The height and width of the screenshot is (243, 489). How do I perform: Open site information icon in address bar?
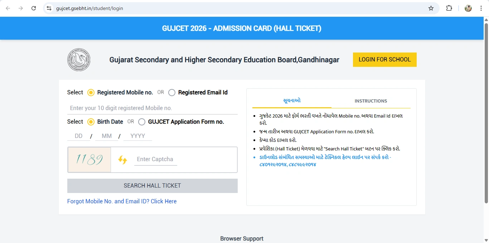[x=48, y=8]
